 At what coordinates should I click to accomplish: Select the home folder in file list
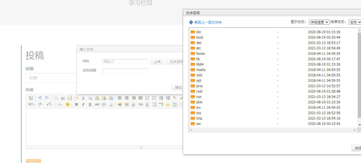coord(200,54)
